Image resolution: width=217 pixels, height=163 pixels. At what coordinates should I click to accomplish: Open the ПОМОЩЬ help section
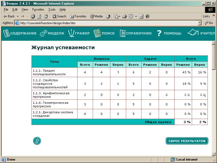tap(169, 33)
